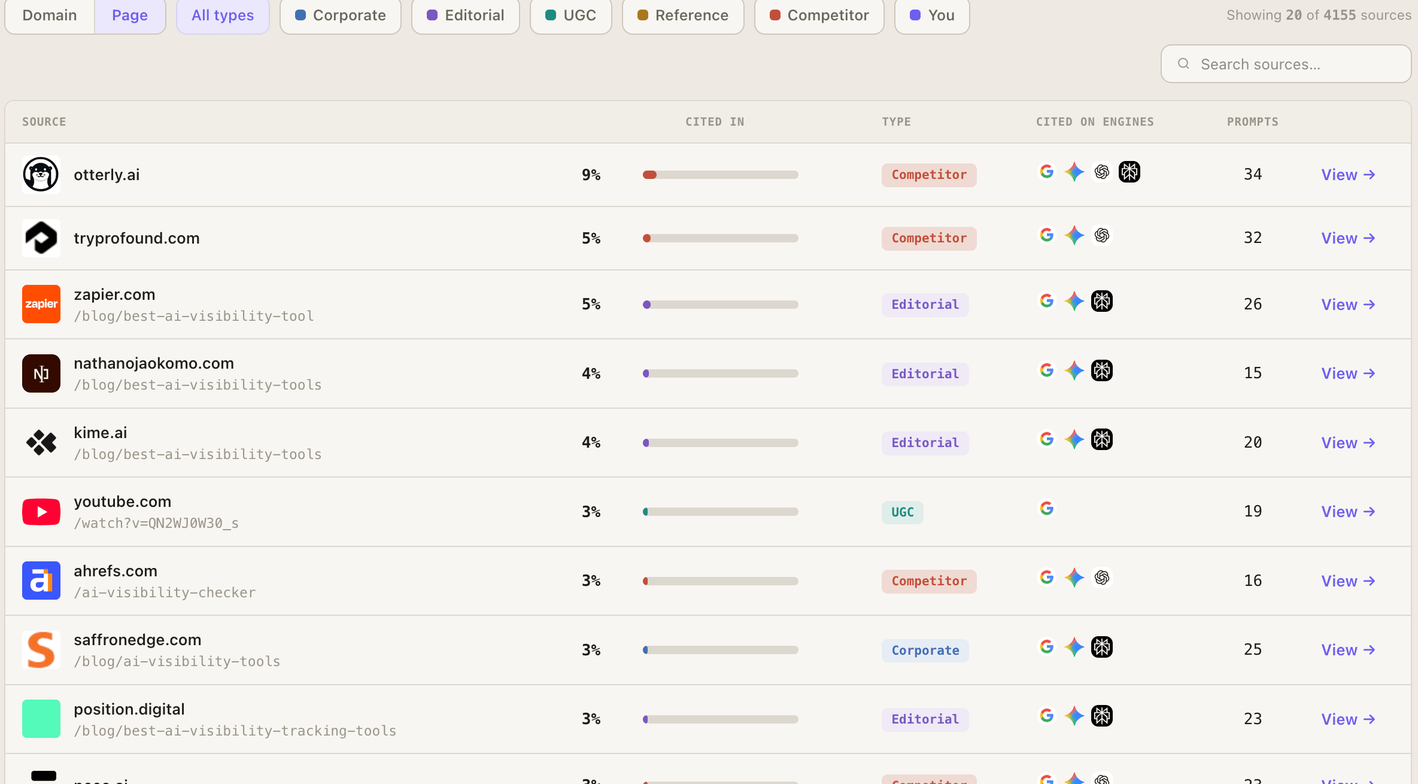Screen dimensions: 1418x784
Task: Open View link for otterly.ai
Action: [x=1348, y=175]
